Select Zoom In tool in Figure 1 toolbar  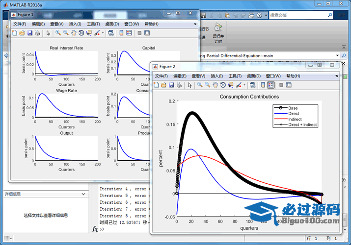click(x=58, y=33)
